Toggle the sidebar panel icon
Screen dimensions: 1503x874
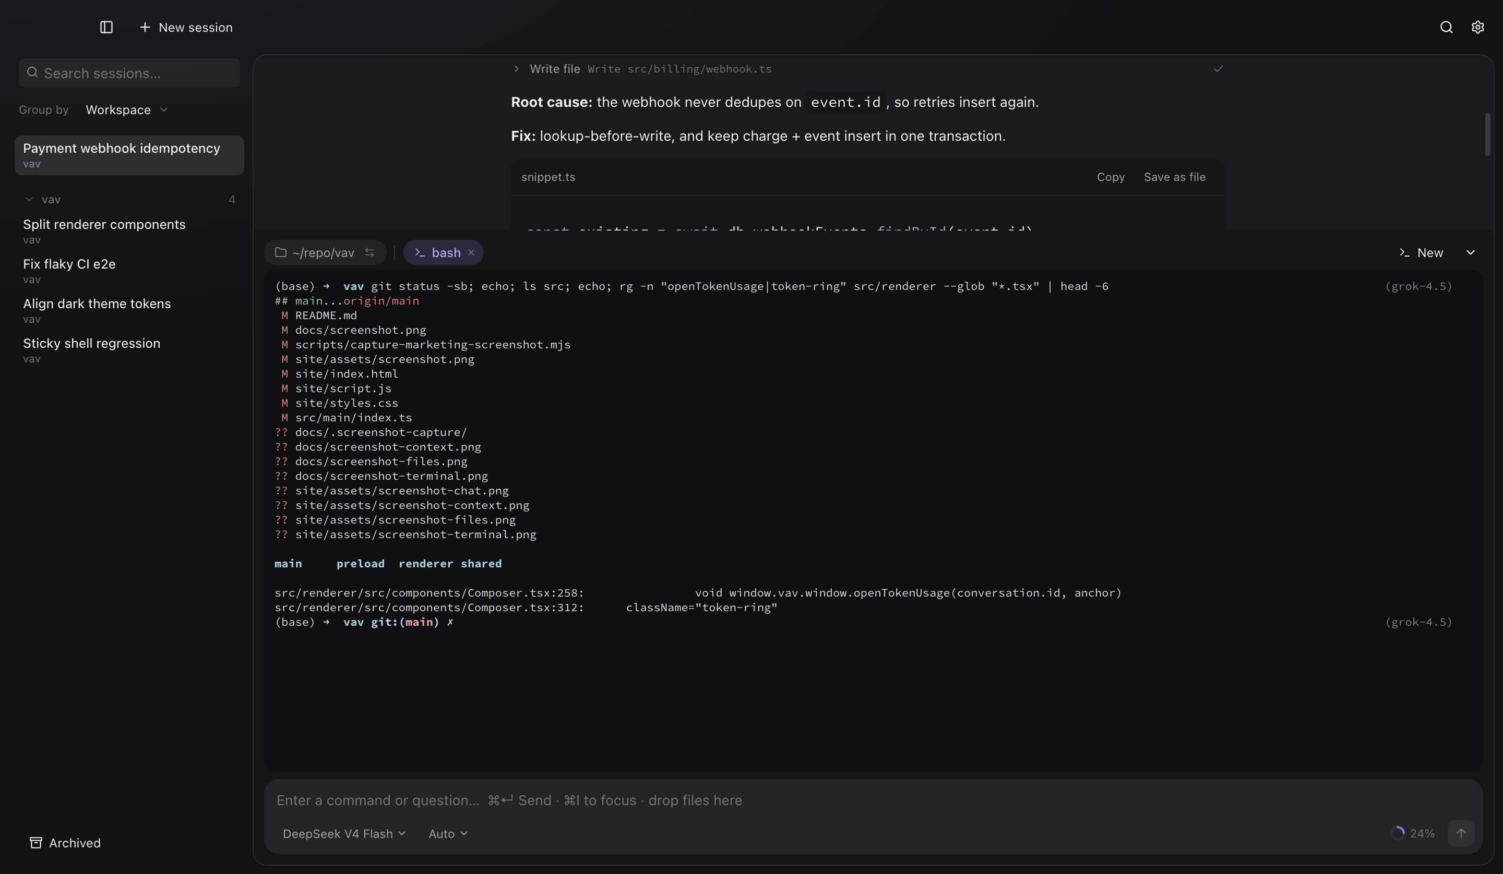pyautogui.click(x=106, y=28)
